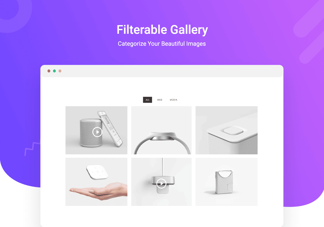
Task: Select the ALL filter tab
Action: click(147, 100)
